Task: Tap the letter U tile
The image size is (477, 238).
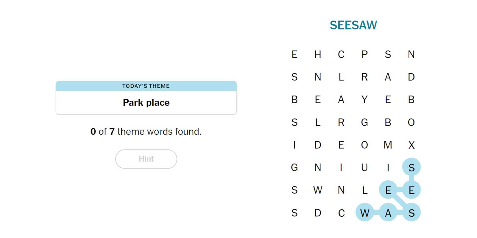Action: [x=365, y=167]
